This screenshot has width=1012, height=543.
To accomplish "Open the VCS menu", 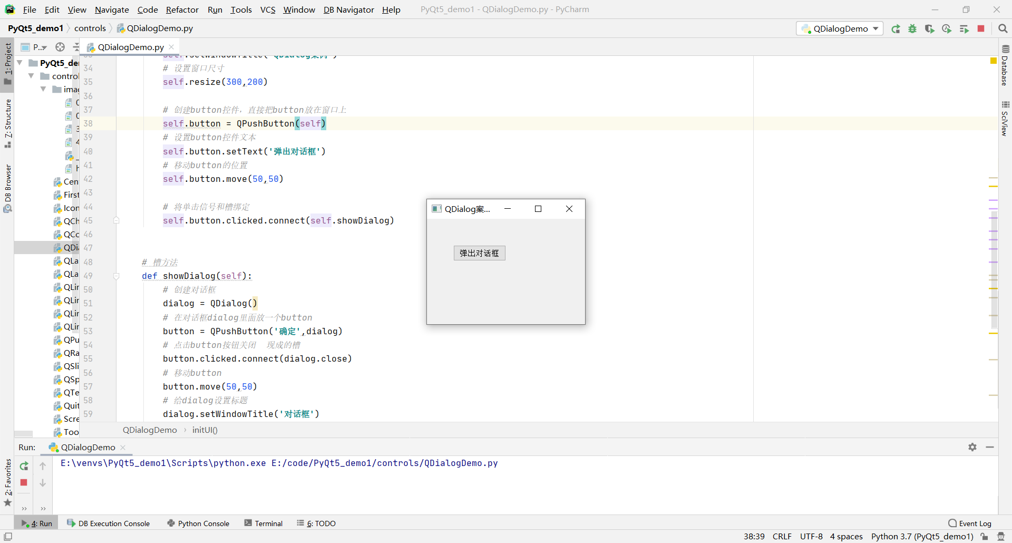I will (268, 9).
